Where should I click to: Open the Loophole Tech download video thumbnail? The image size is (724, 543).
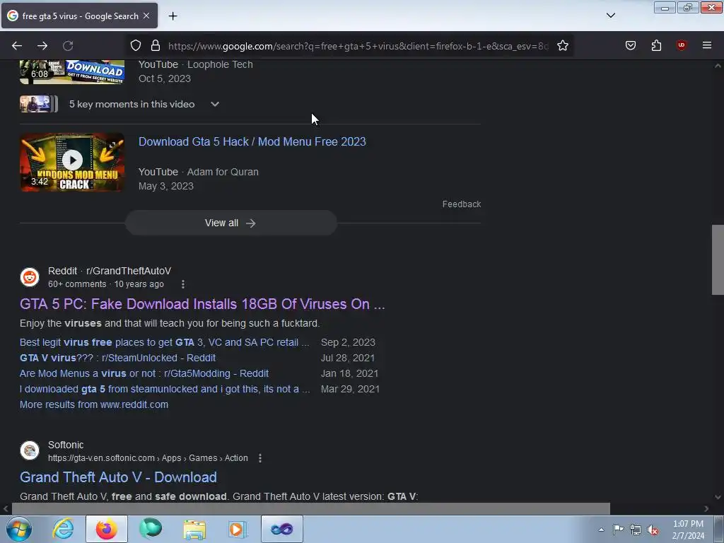coord(72,72)
